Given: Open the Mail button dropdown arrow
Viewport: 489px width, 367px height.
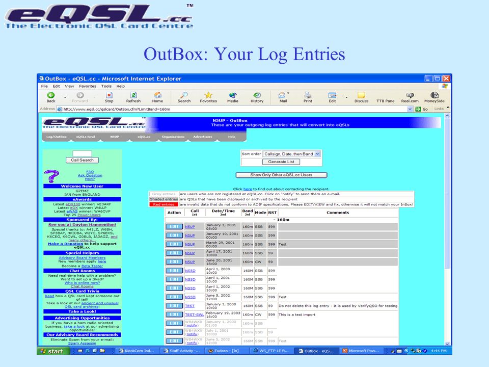Looking at the screenshot, I should 288,93.
